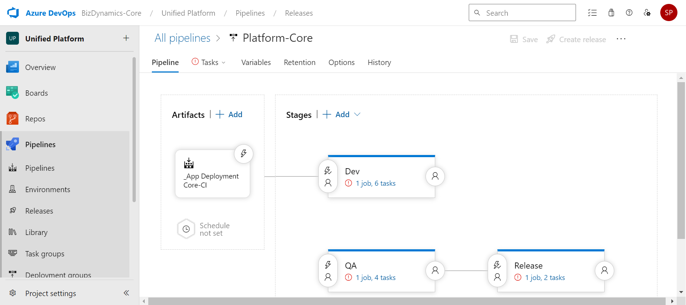Screen dimensions: 686x305
Task: Click the Search input field
Action: [522, 13]
